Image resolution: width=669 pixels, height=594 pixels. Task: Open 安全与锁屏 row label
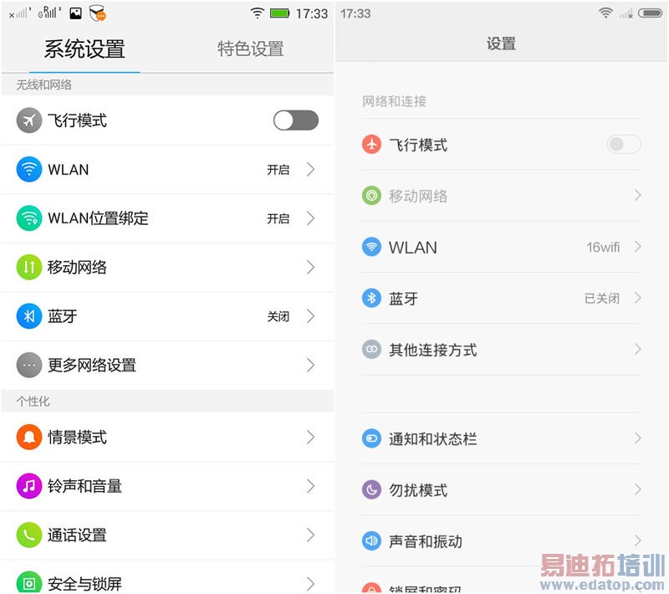[84, 584]
